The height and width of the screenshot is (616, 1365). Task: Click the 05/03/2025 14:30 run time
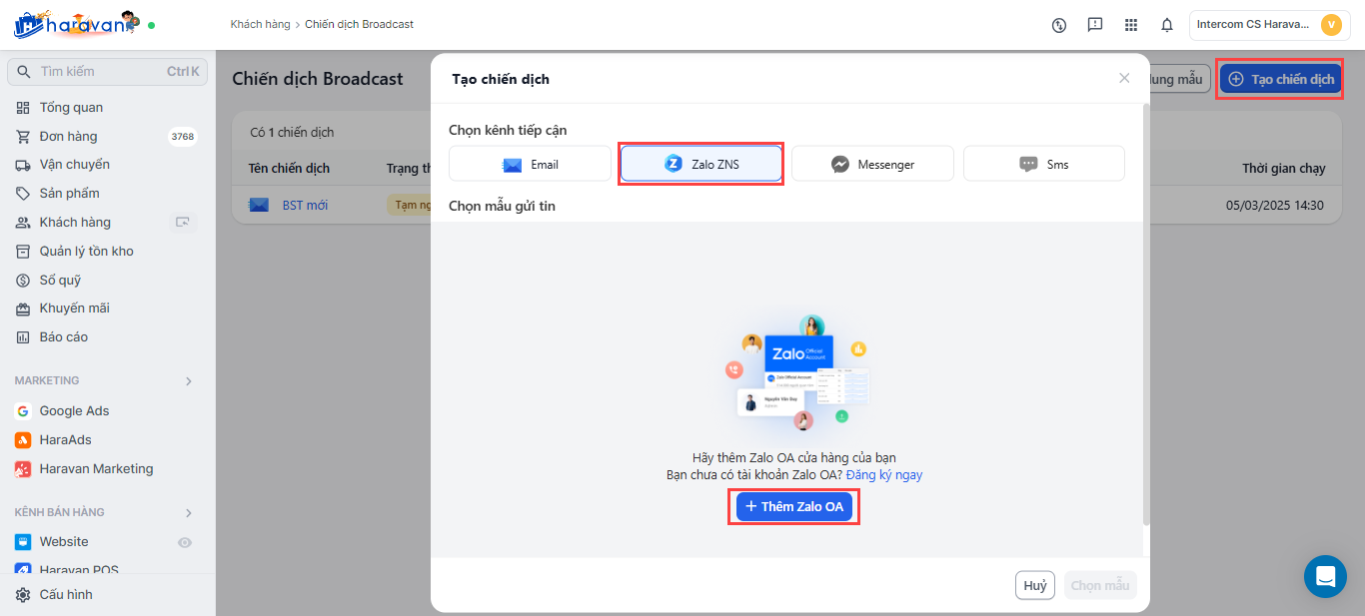coord(1275,206)
